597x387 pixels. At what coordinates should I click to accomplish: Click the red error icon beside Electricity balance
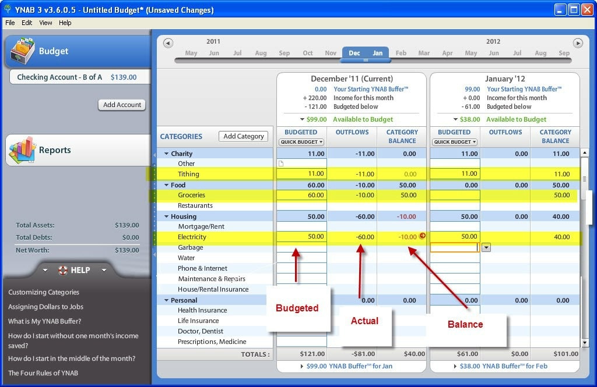[x=422, y=236]
